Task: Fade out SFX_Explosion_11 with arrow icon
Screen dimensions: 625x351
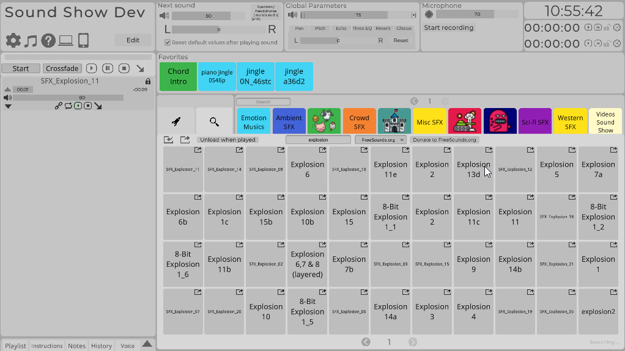Action: (98, 106)
